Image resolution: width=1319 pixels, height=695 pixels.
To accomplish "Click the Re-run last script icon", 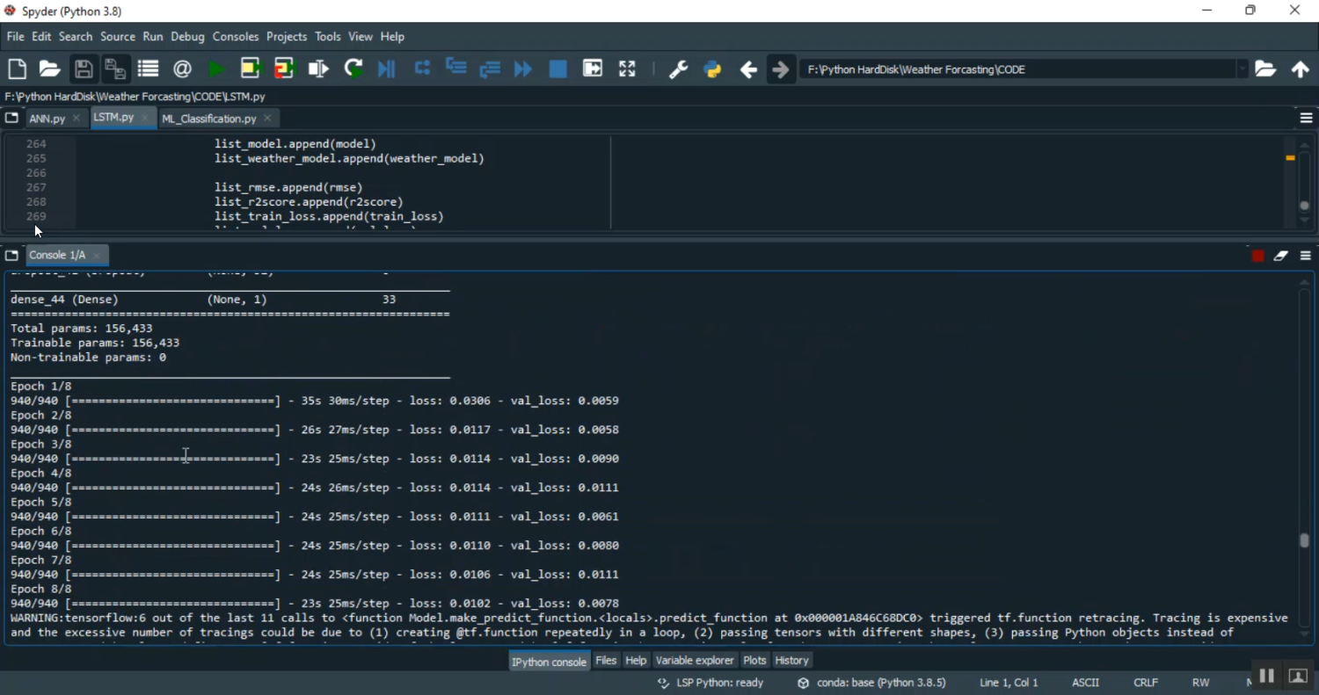I will point(354,69).
